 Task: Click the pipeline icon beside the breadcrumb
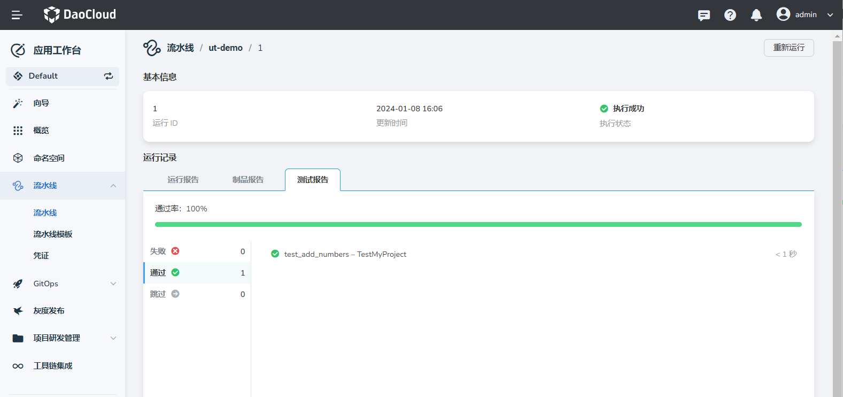[152, 48]
